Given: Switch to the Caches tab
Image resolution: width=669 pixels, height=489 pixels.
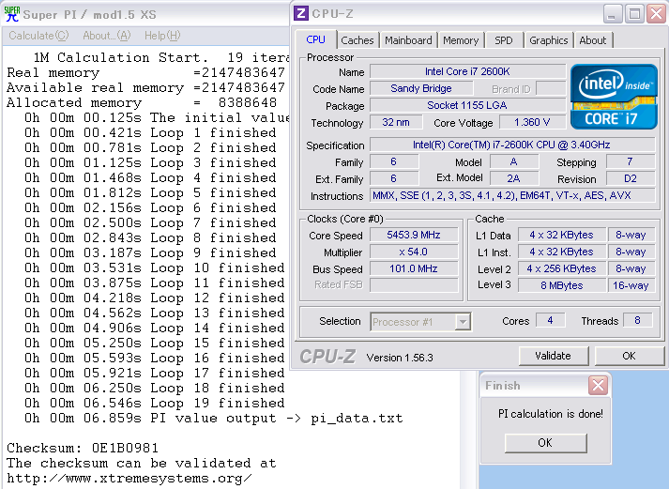Looking at the screenshot, I should click(x=357, y=40).
